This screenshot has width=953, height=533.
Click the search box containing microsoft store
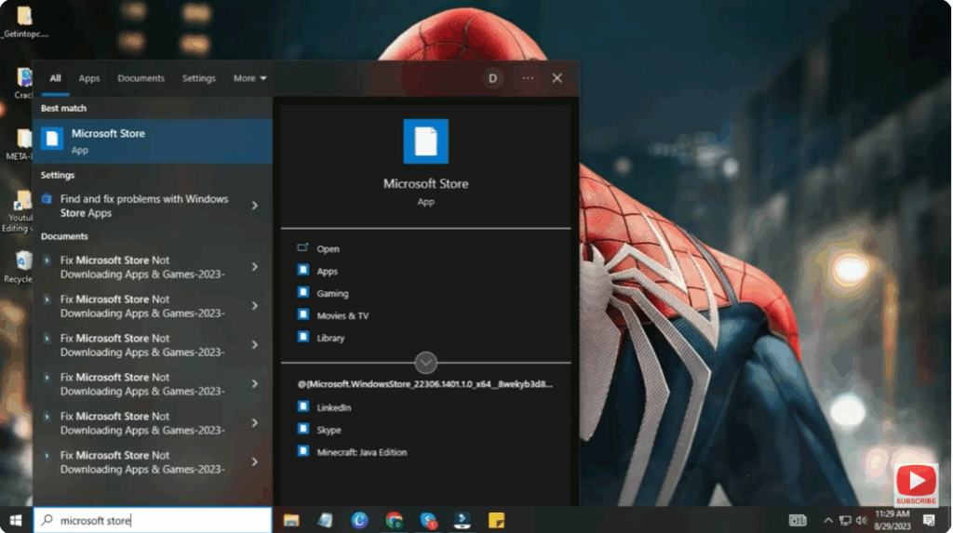(153, 520)
